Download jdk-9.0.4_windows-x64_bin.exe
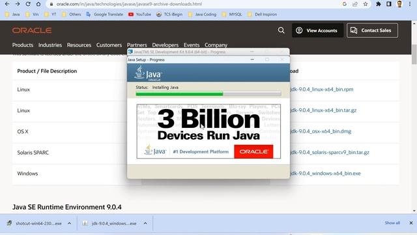The width and height of the screenshot is (417, 235). click(325, 174)
